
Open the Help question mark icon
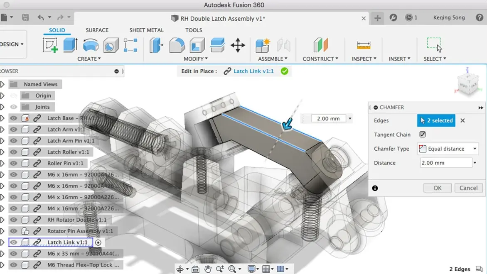click(x=479, y=18)
